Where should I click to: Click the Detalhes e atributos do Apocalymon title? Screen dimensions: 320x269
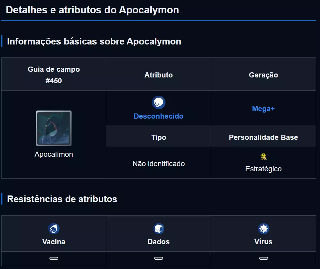92,10
